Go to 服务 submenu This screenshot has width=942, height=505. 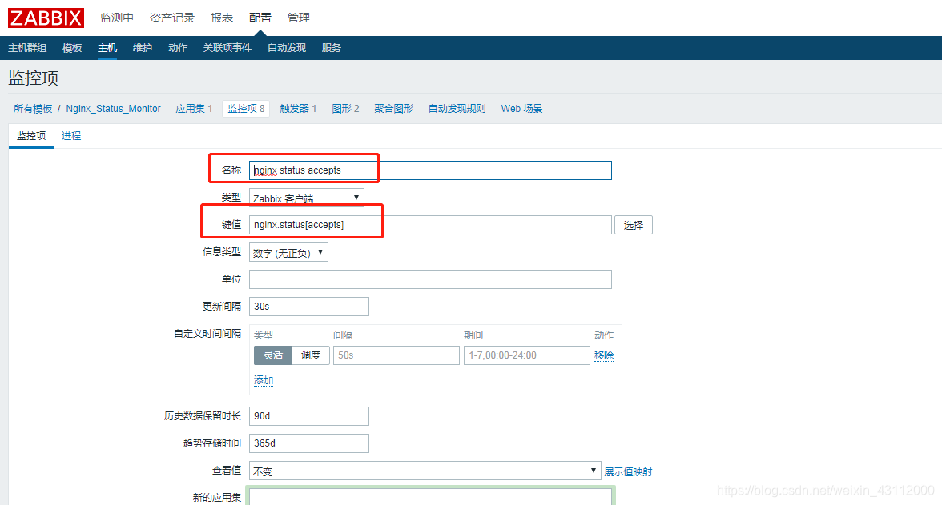[331, 48]
